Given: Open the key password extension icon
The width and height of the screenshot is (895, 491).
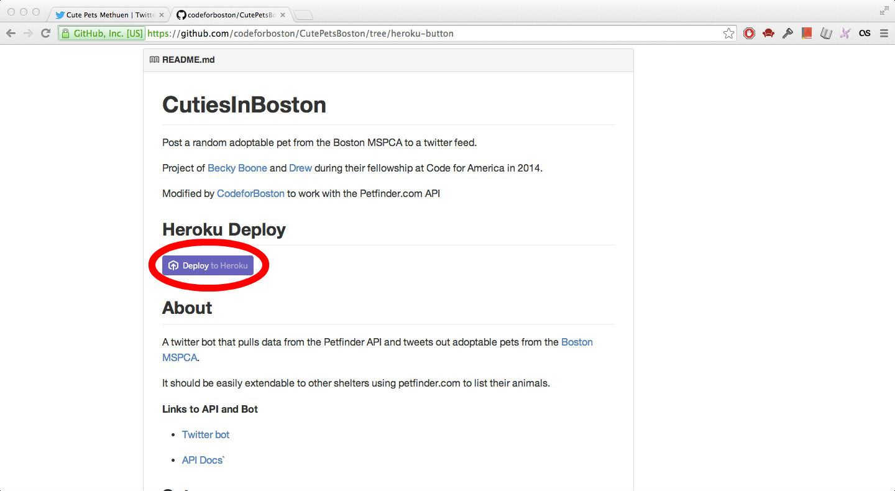Looking at the screenshot, I should [787, 34].
